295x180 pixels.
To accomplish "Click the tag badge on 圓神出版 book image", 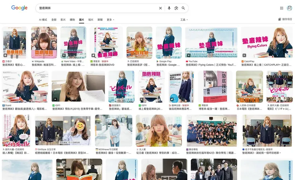I will (x=172, y=100).
